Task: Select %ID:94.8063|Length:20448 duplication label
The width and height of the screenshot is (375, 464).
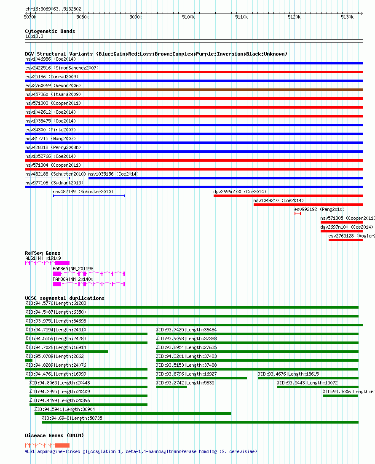Action: (59, 383)
